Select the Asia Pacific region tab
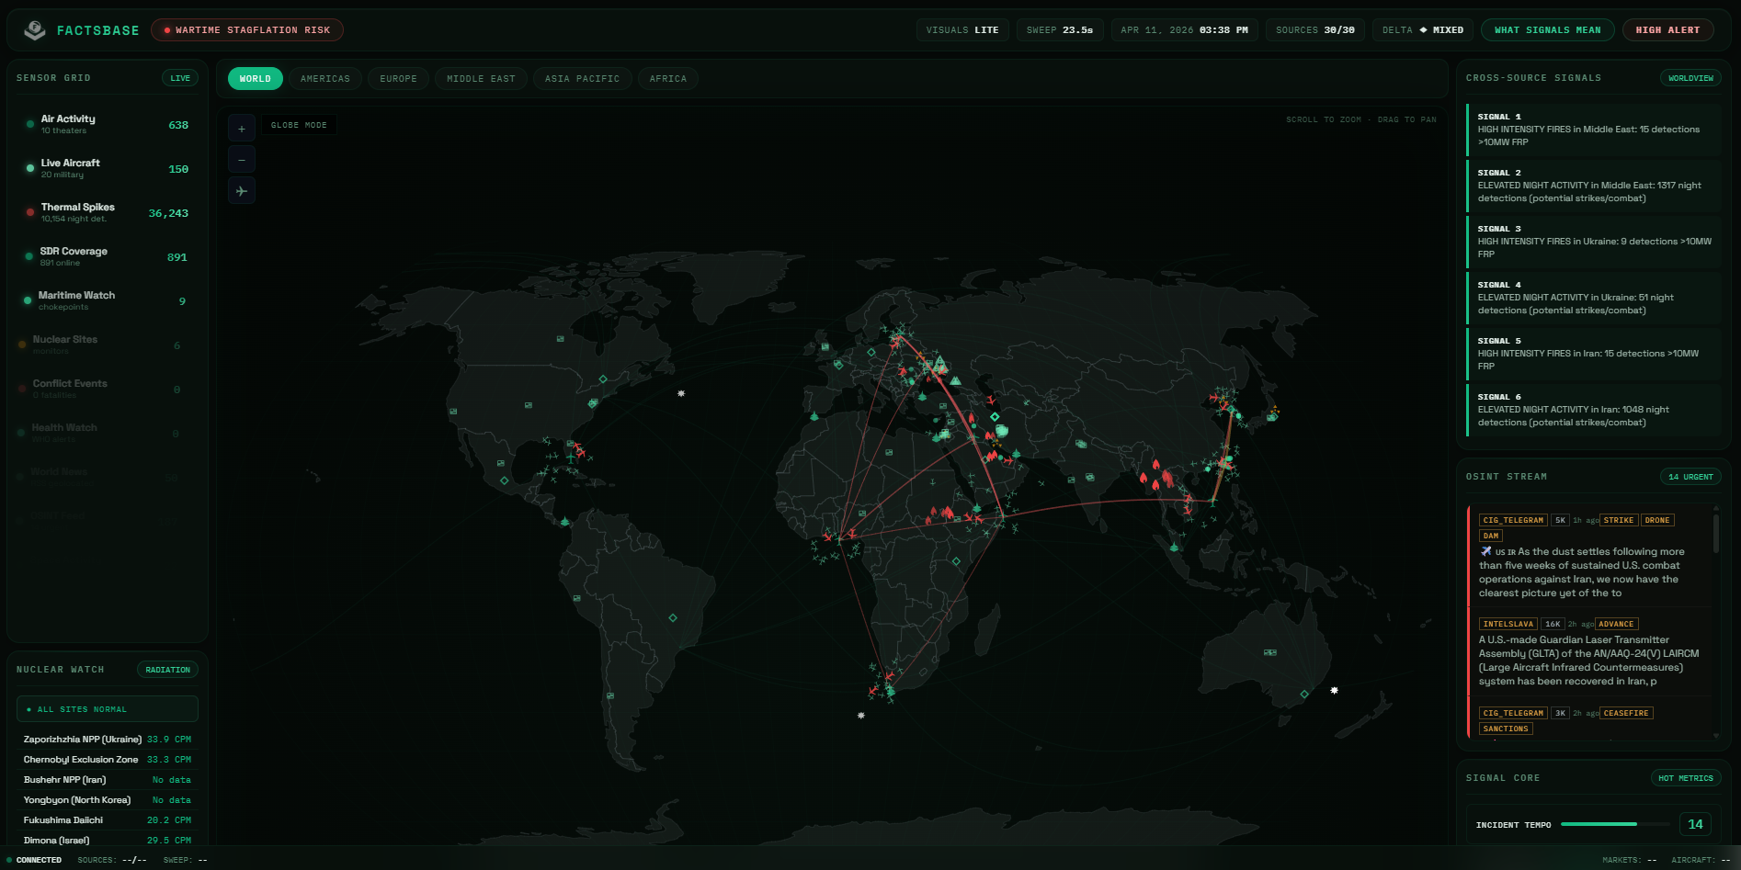 pyautogui.click(x=582, y=79)
